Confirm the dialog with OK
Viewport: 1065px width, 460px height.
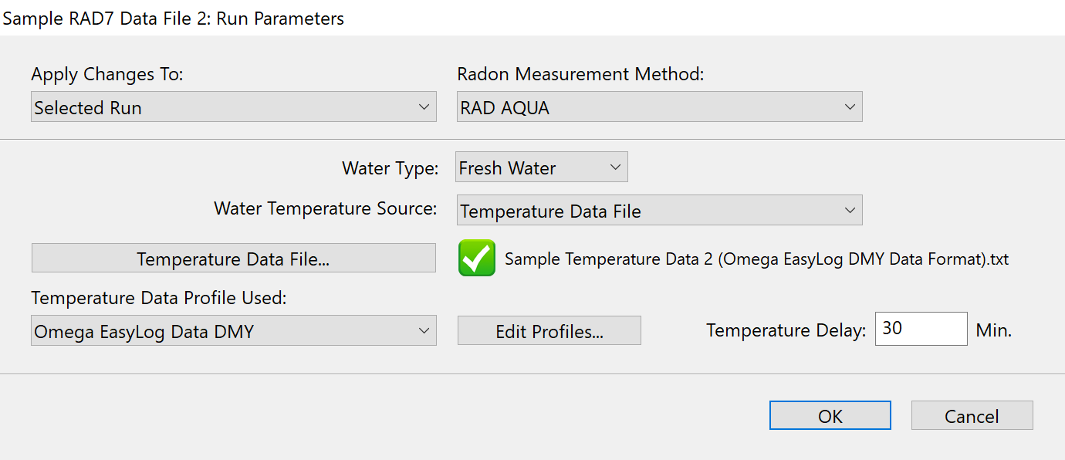[x=830, y=416]
